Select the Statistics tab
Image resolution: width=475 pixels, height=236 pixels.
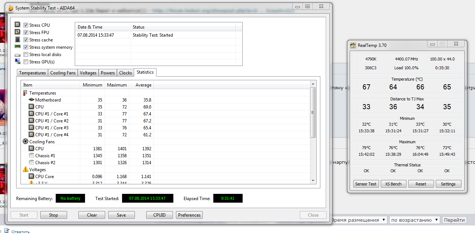[x=145, y=72]
